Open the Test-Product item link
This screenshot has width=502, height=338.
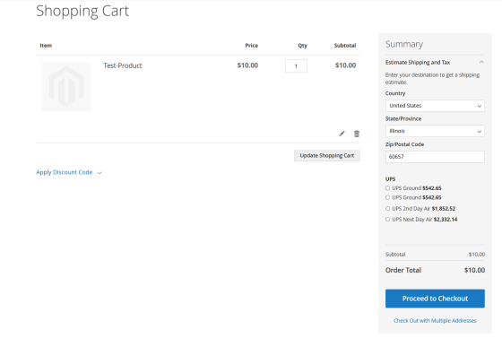pos(123,65)
